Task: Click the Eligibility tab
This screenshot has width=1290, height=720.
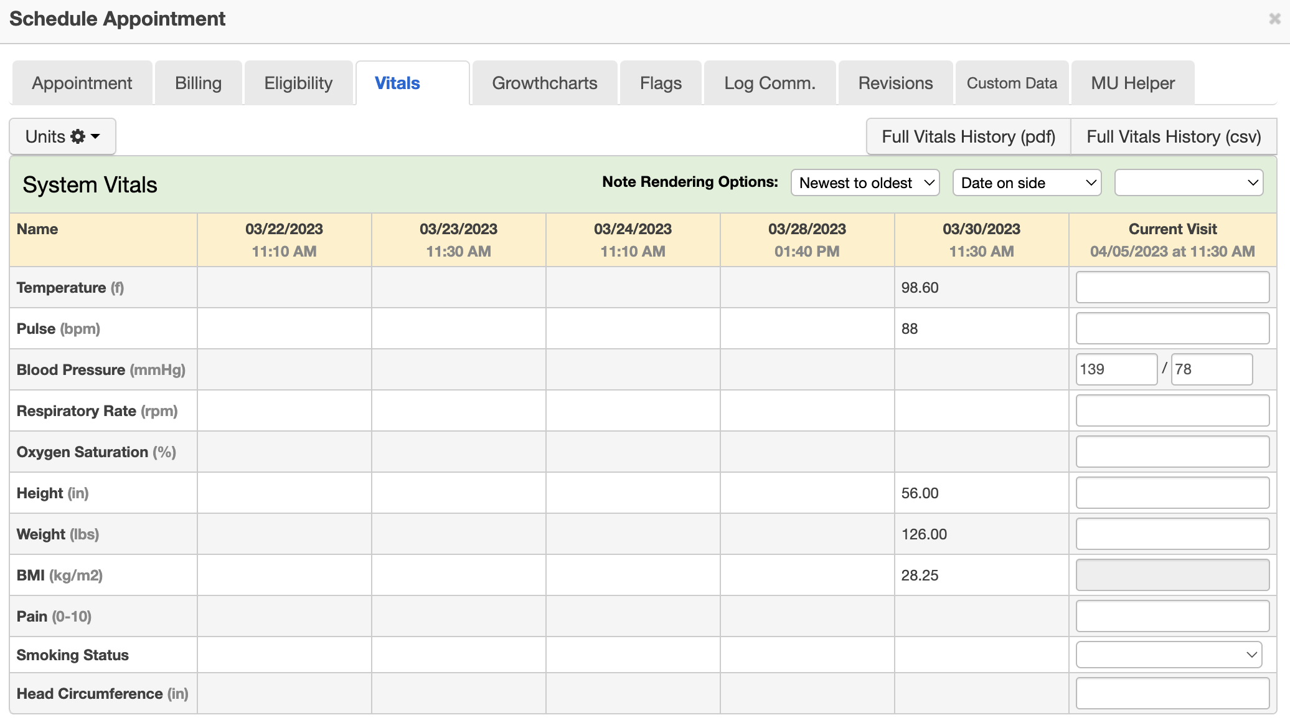Action: click(298, 82)
